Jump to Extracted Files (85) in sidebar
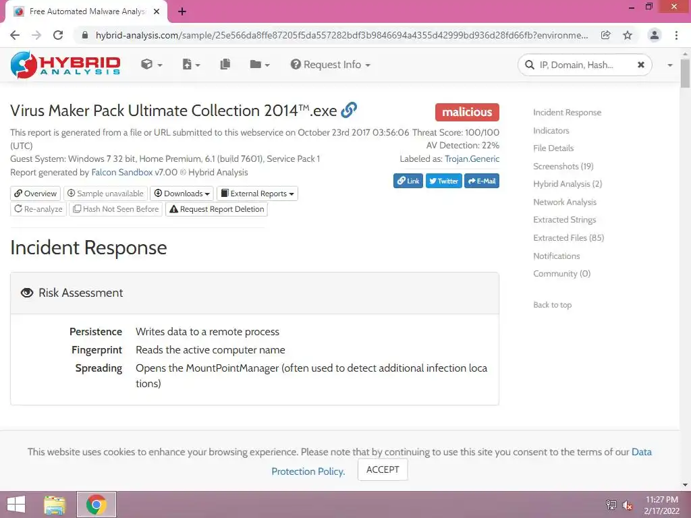Image resolution: width=691 pixels, height=518 pixels. click(x=568, y=237)
